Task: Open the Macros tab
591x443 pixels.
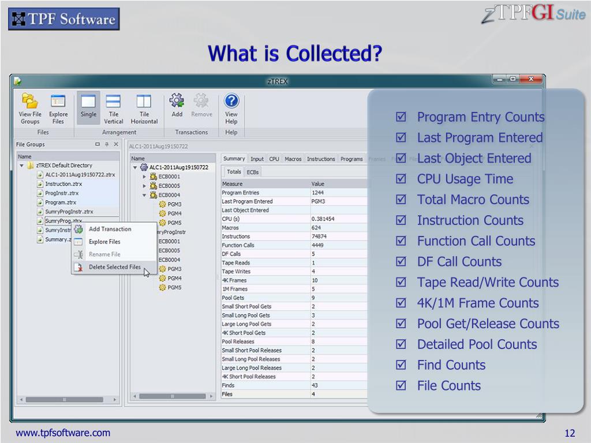Action: click(x=293, y=159)
